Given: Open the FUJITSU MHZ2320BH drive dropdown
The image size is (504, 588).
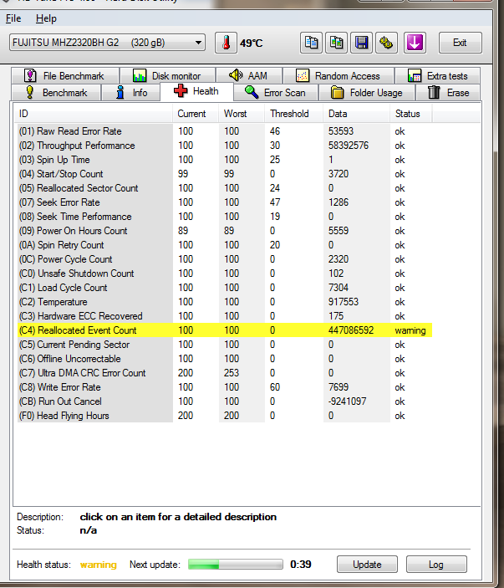Looking at the screenshot, I should click(x=107, y=43).
